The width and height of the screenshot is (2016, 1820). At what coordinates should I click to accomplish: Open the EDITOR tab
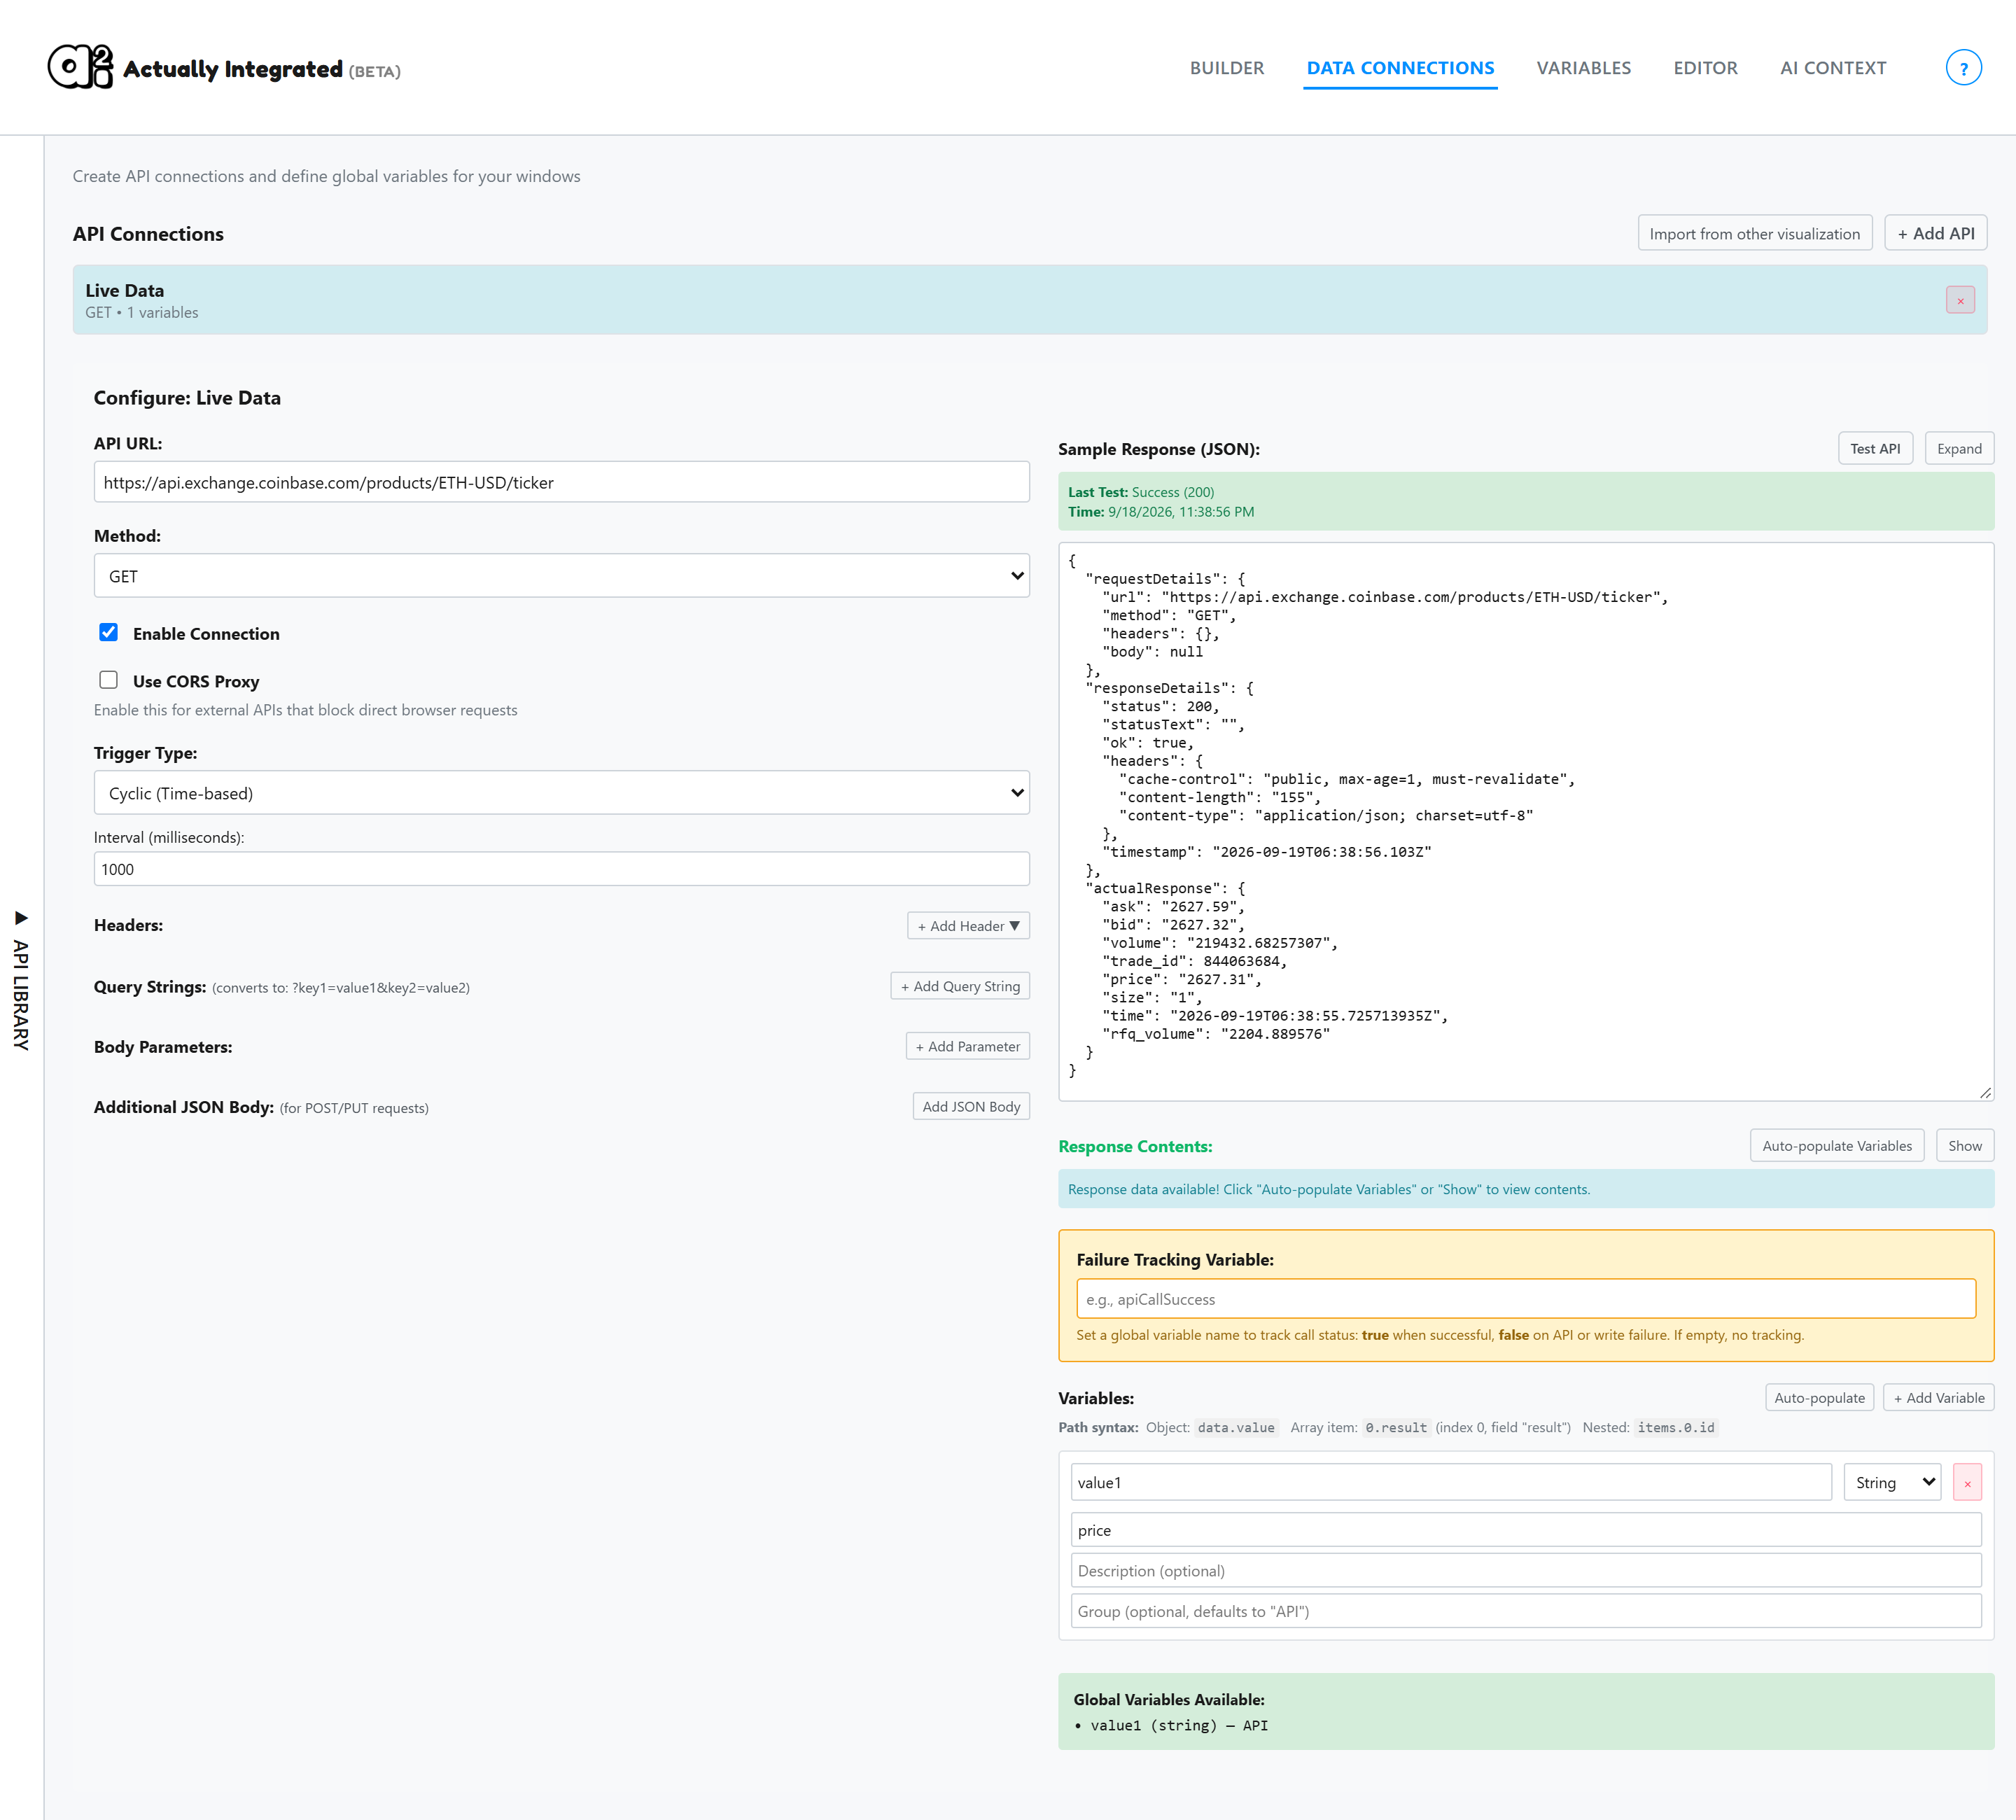(x=1705, y=68)
